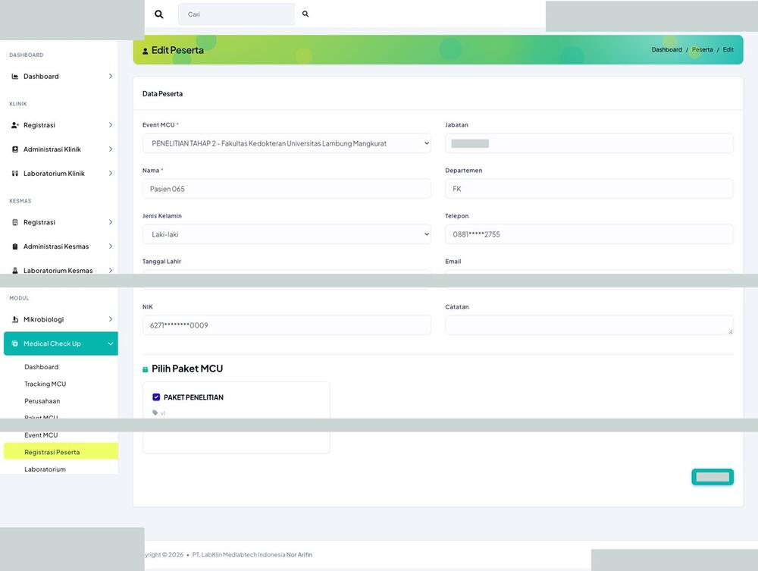Click the Laboratorium Klinik vials icon

15,174
